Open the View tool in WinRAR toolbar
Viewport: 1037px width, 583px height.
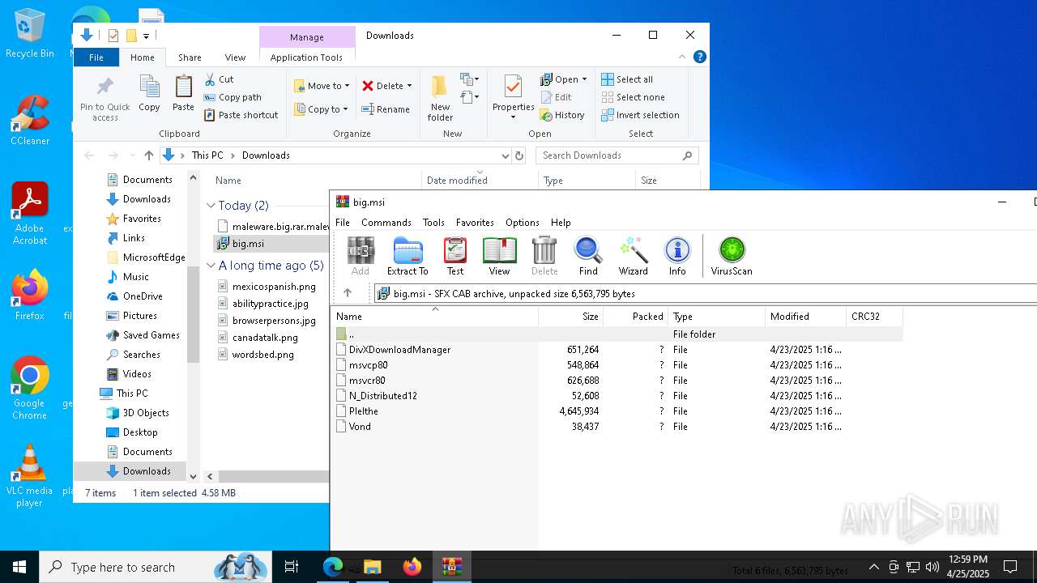coord(500,256)
